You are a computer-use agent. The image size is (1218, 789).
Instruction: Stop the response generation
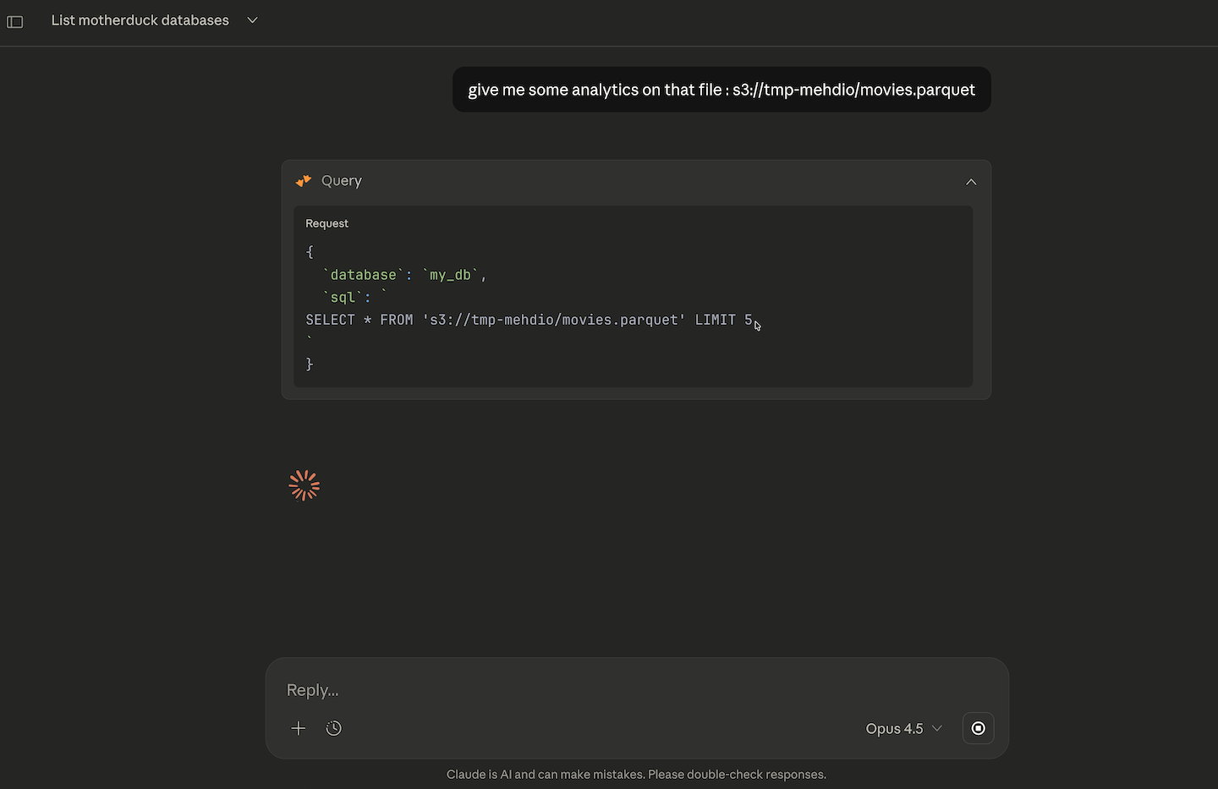978,728
